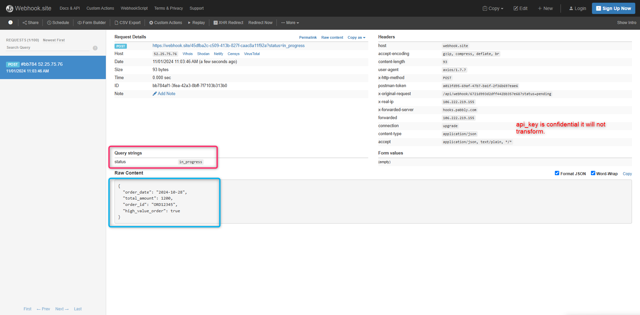The width and height of the screenshot is (640, 315).
Task: Expand the More dropdown menu
Action: [290, 23]
